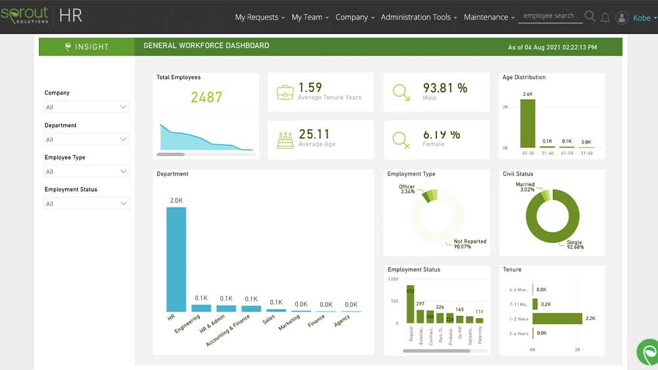This screenshot has height=370, width=658.
Task: Open the My Team menu
Action: click(310, 17)
